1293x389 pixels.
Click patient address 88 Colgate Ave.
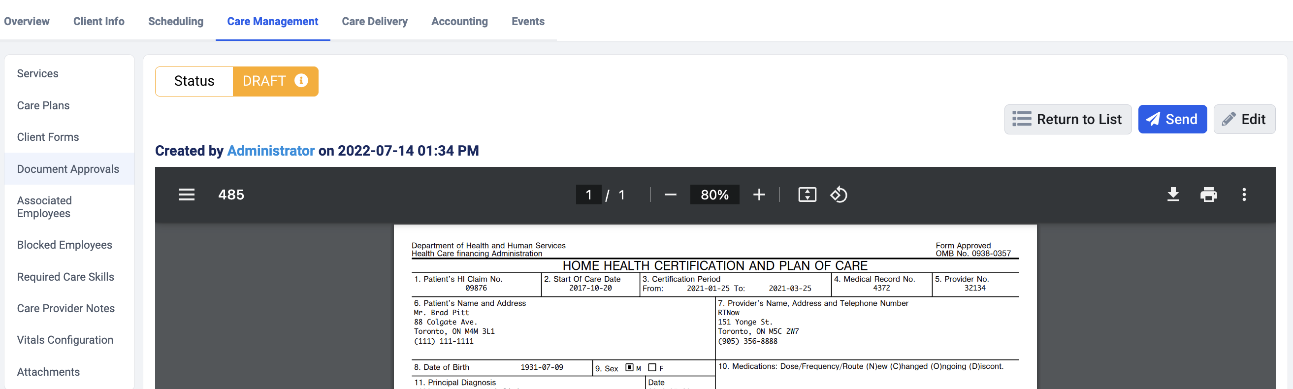point(445,322)
